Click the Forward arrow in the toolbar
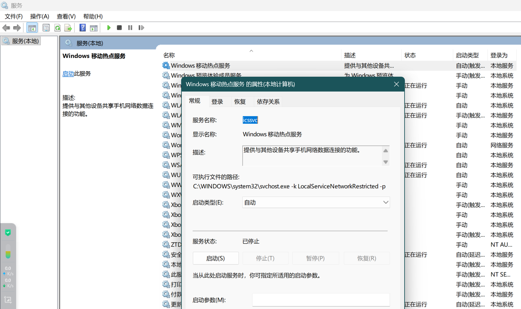 pos(17,28)
